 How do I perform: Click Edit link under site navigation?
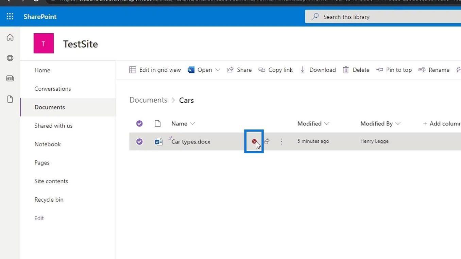(39, 218)
